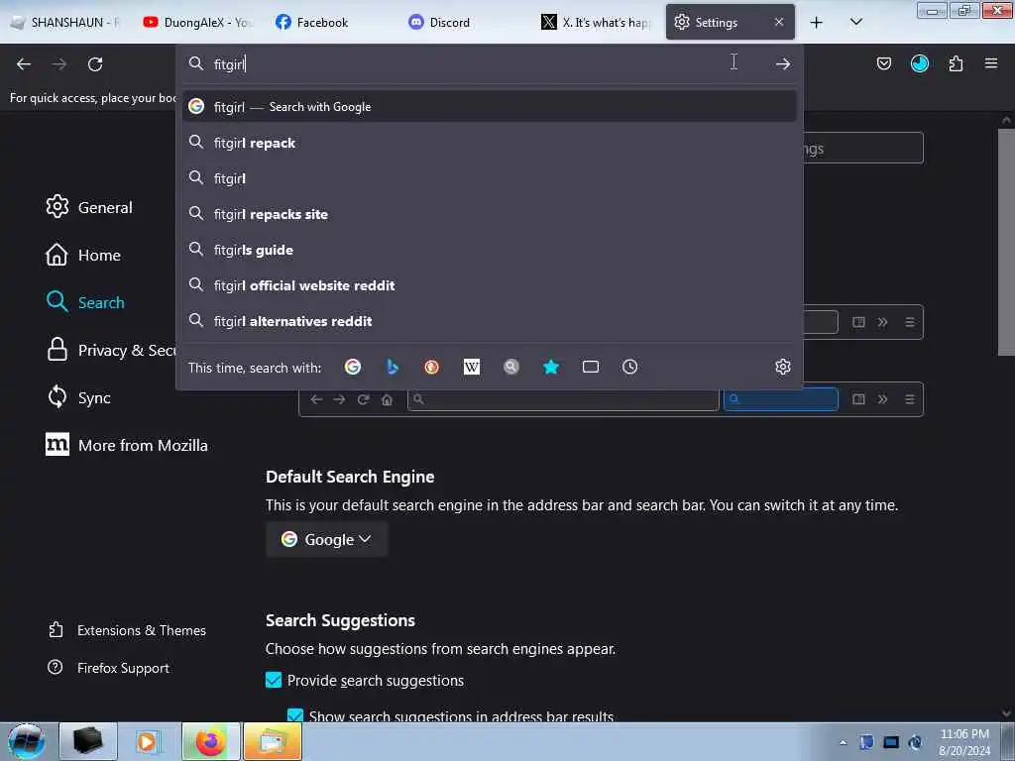Show hidden system tray icons arrow
Viewport: 1015px width, 761px height.
[x=843, y=742]
